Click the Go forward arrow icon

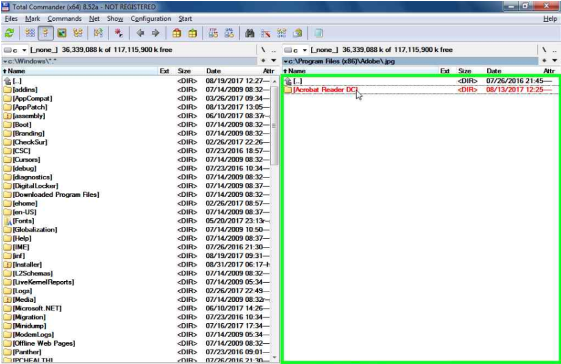click(x=155, y=34)
